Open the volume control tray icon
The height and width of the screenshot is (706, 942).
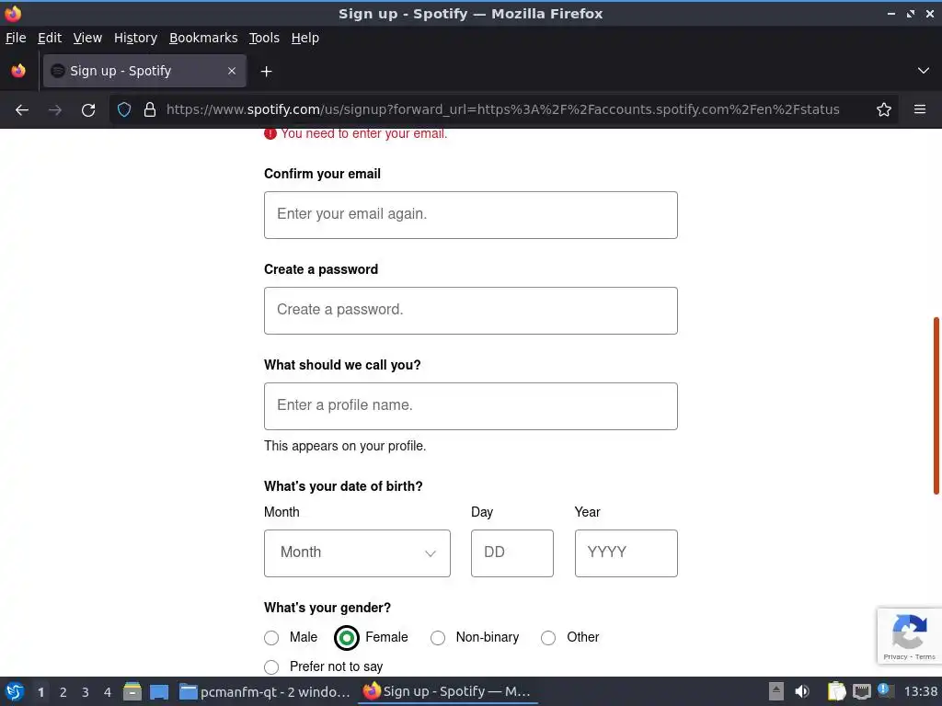tap(802, 691)
